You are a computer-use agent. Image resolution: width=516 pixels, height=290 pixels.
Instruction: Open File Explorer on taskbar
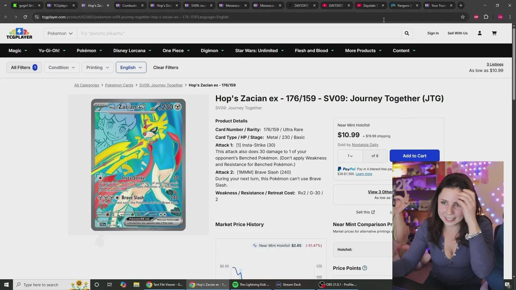click(137, 285)
